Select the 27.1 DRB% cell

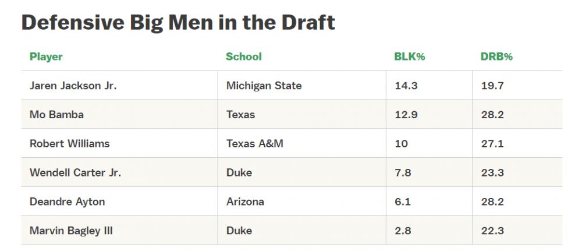click(x=492, y=143)
